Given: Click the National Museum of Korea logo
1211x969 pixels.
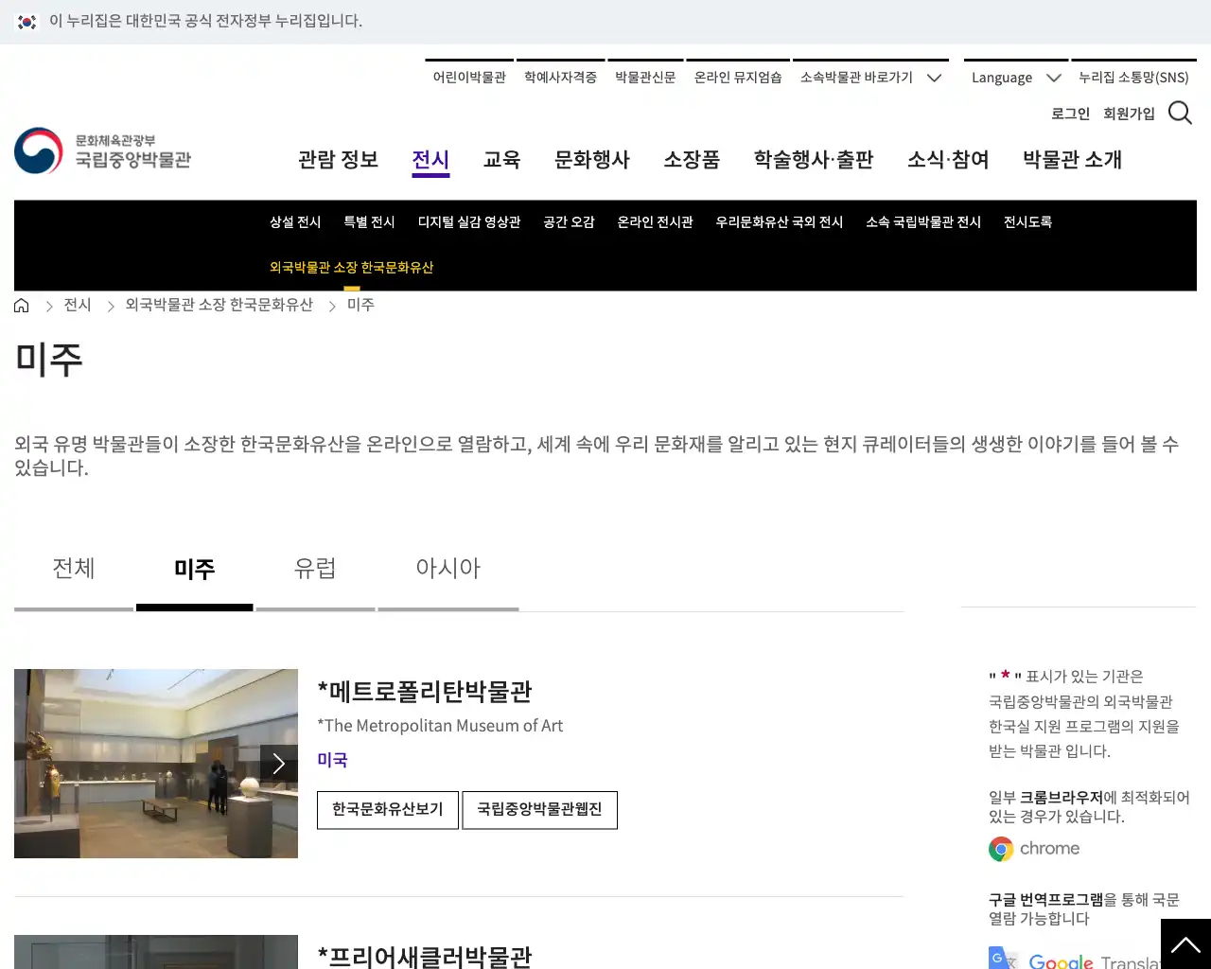Looking at the screenshot, I should pos(103,150).
